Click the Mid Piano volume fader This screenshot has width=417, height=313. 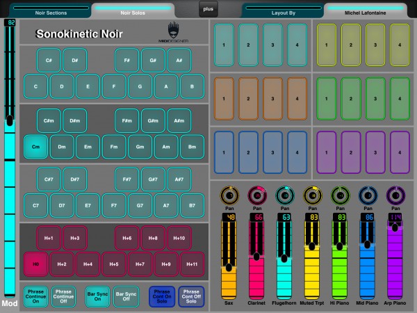click(367, 260)
